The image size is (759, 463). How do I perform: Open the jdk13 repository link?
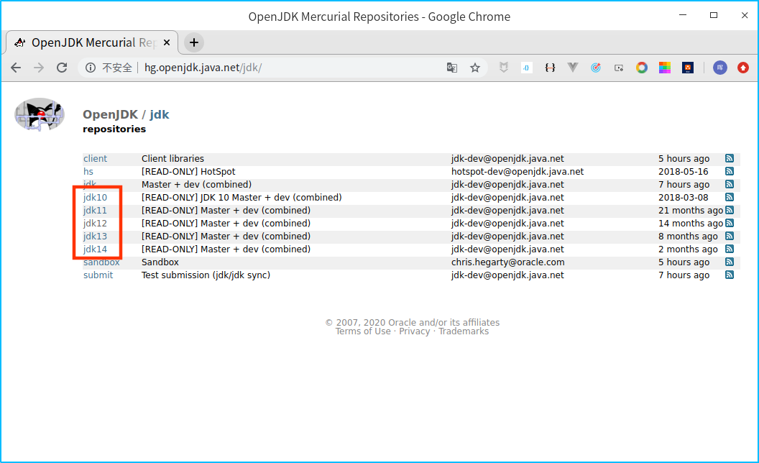pos(95,236)
